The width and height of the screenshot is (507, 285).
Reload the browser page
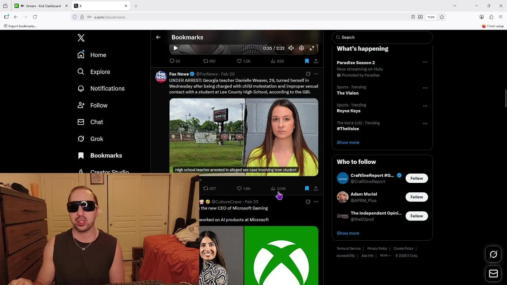(x=35, y=17)
